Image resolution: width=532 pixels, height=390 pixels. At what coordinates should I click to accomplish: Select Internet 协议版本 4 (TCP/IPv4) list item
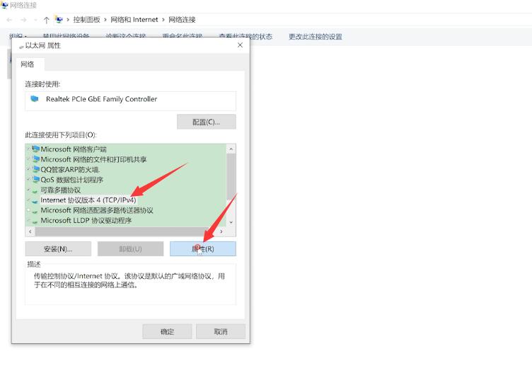click(x=88, y=200)
